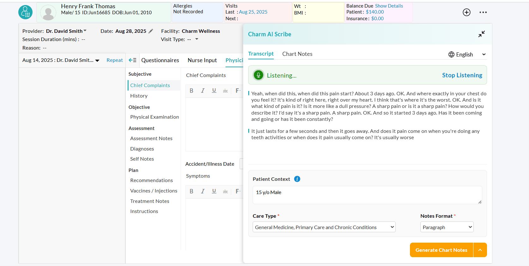Open the English language dropdown

467,54
